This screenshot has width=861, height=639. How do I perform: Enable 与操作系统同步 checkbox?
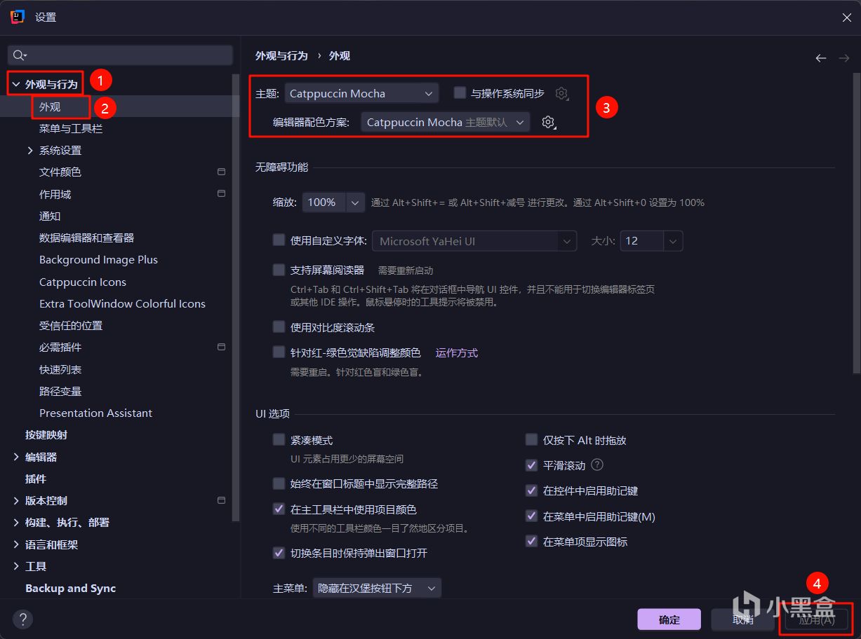460,92
